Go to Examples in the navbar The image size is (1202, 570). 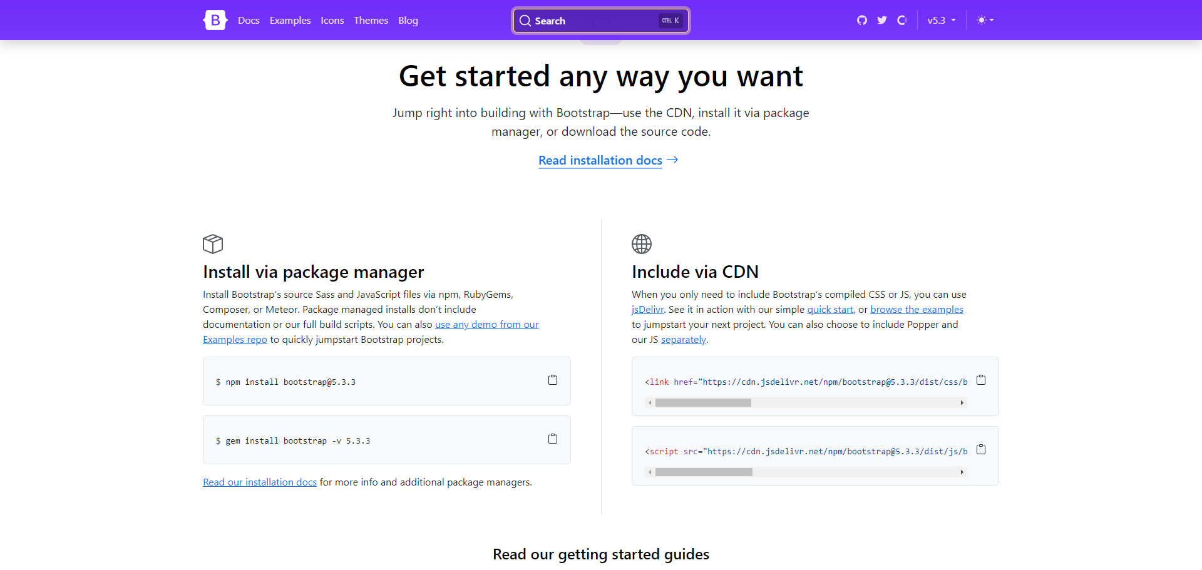pyautogui.click(x=290, y=21)
